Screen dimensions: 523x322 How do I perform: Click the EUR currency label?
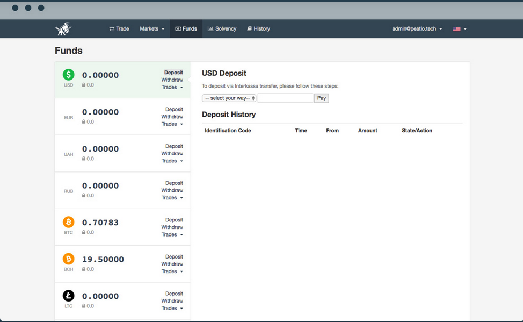pyautogui.click(x=68, y=118)
